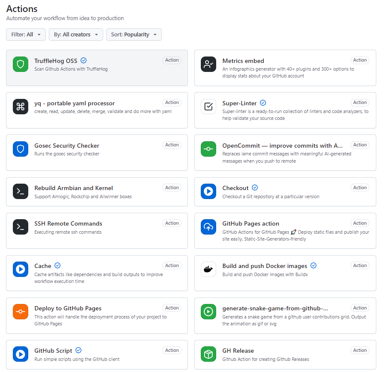Click the GH Release package icon

208,354
